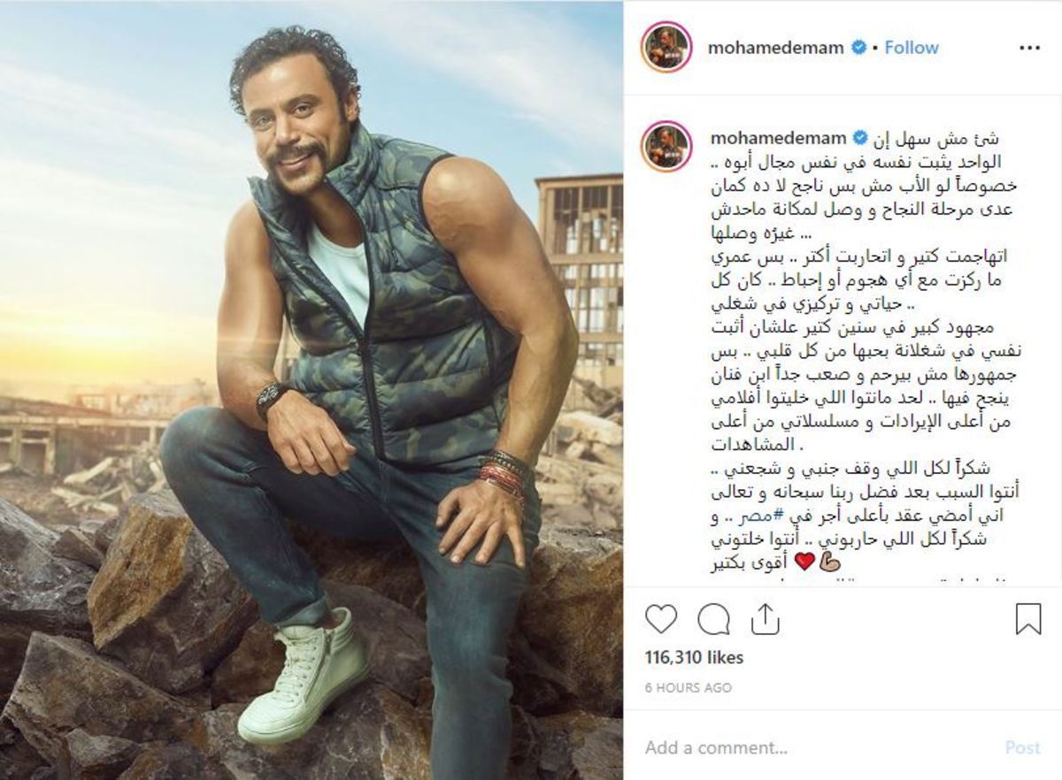Share post using the arrow-up icon
The width and height of the screenshot is (1062, 780).
tap(764, 619)
